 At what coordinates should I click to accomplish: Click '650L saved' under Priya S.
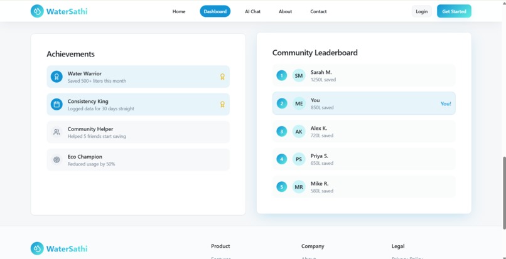pos(322,163)
